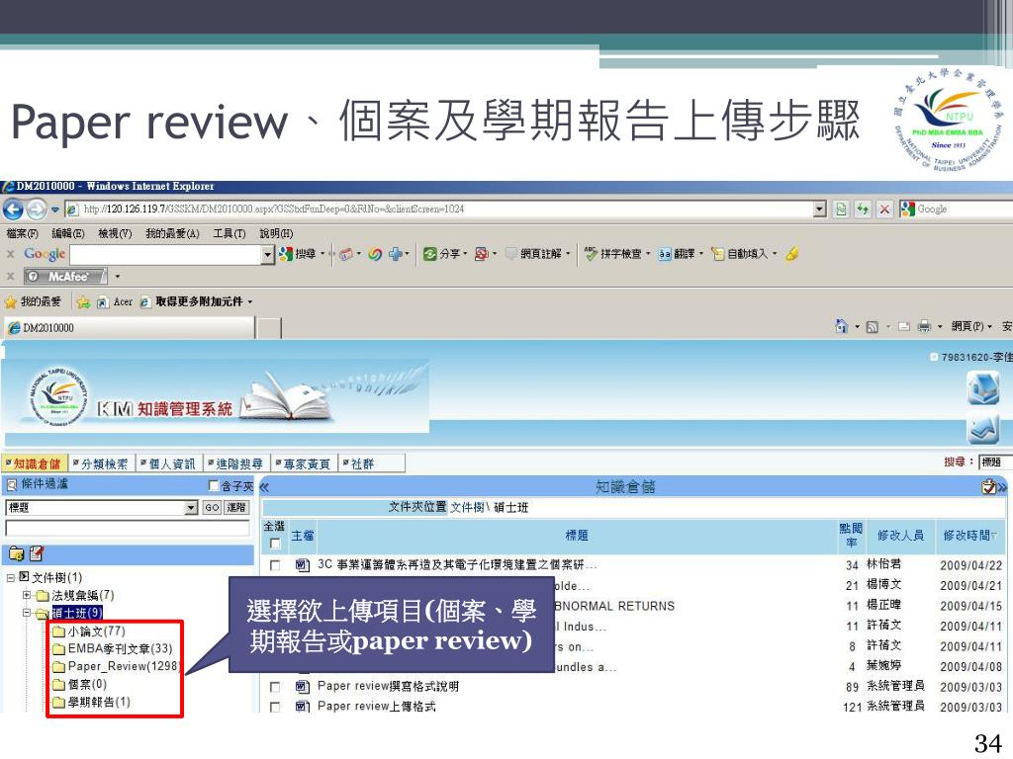Image resolution: width=1013 pixels, height=759 pixels.
Task: Open the 檔案(F) menu
Action: pos(22,233)
